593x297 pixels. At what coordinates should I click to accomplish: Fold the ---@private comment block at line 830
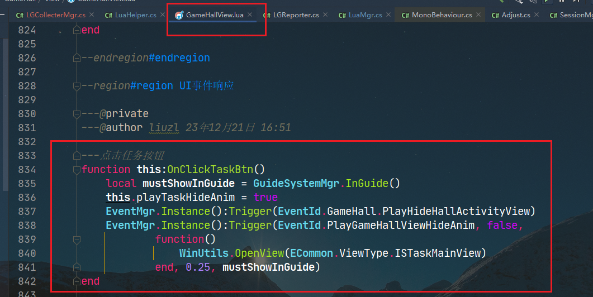(77, 114)
